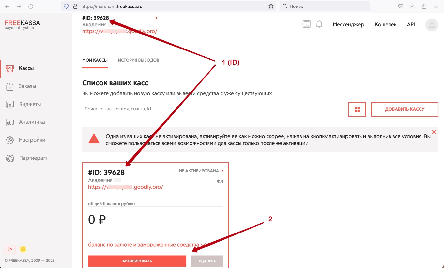Switch to grid view of cash desks
The width and height of the screenshot is (444, 268).
tap(357, 109)
